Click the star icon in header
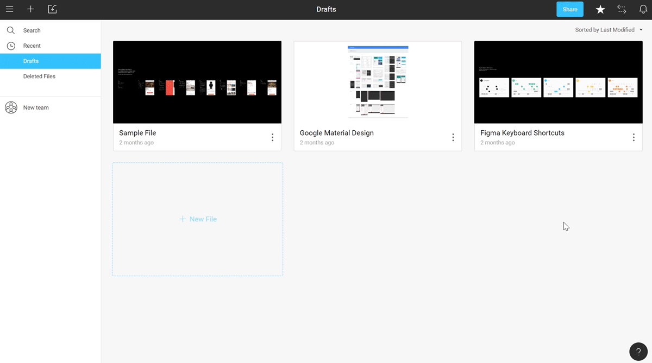This screenshot has width=652, height=363. click(600, 9)
